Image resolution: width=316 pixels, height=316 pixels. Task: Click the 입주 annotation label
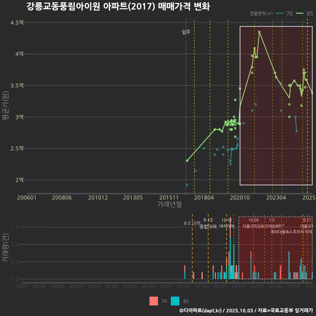(x=186, y=32)
